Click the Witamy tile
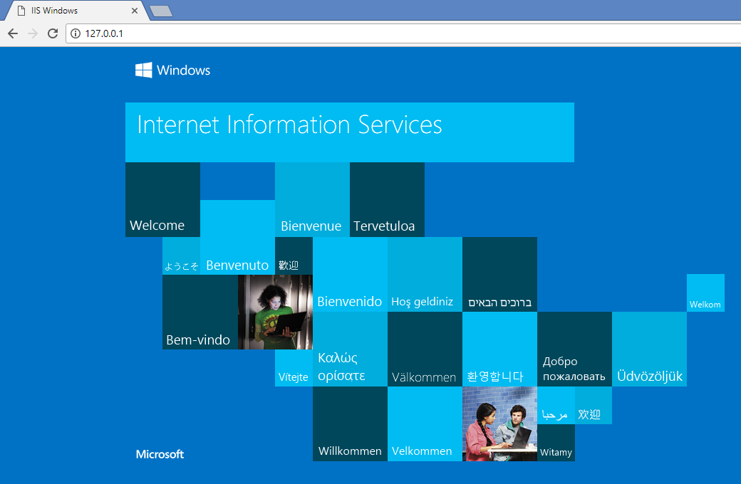This screenshot has width=741, height=484. (556, 443)
